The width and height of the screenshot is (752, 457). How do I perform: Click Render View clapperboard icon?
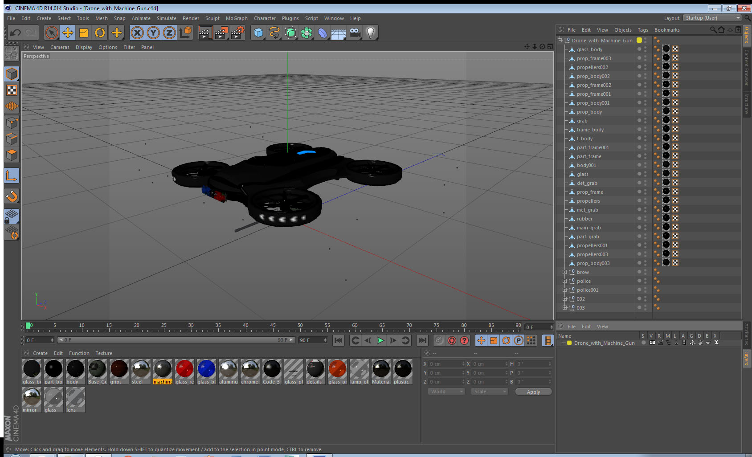205,33
